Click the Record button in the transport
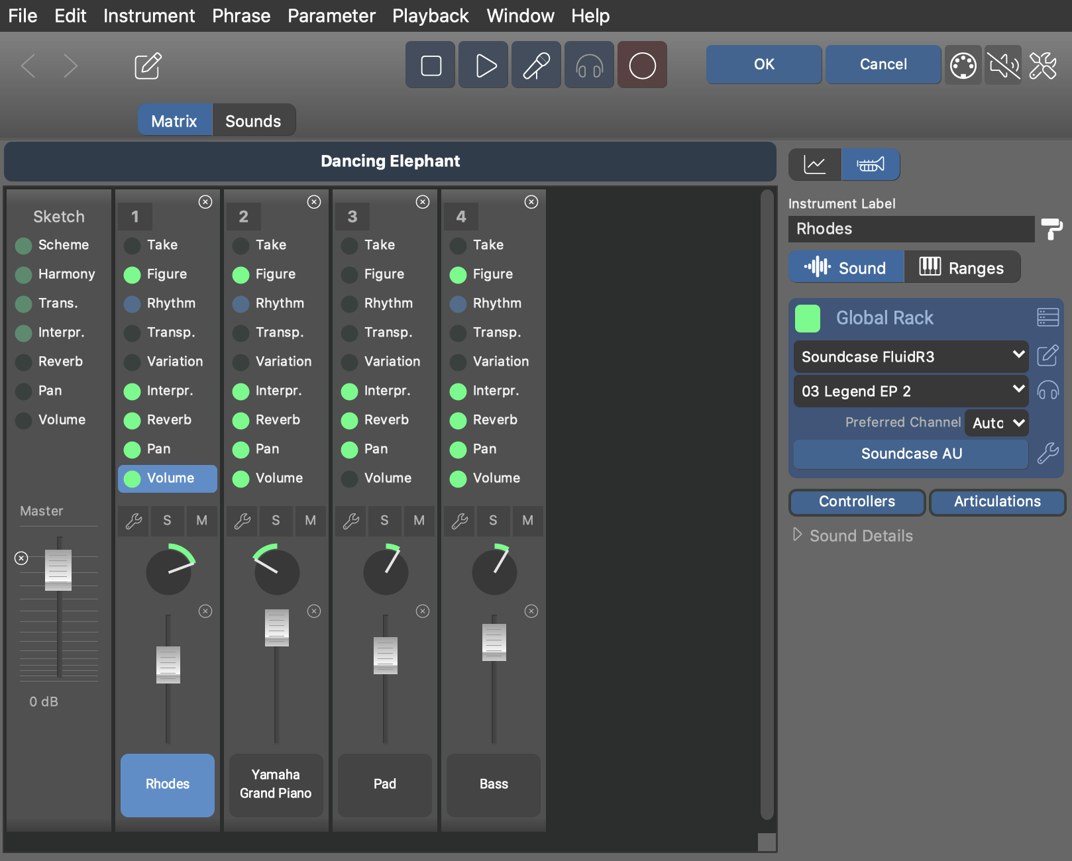 coord(642,65)
